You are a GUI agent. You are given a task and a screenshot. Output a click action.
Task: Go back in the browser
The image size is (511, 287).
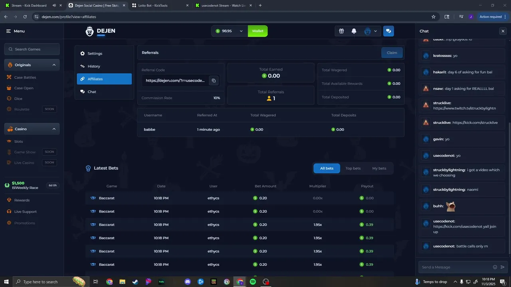(x=6, y=17)
